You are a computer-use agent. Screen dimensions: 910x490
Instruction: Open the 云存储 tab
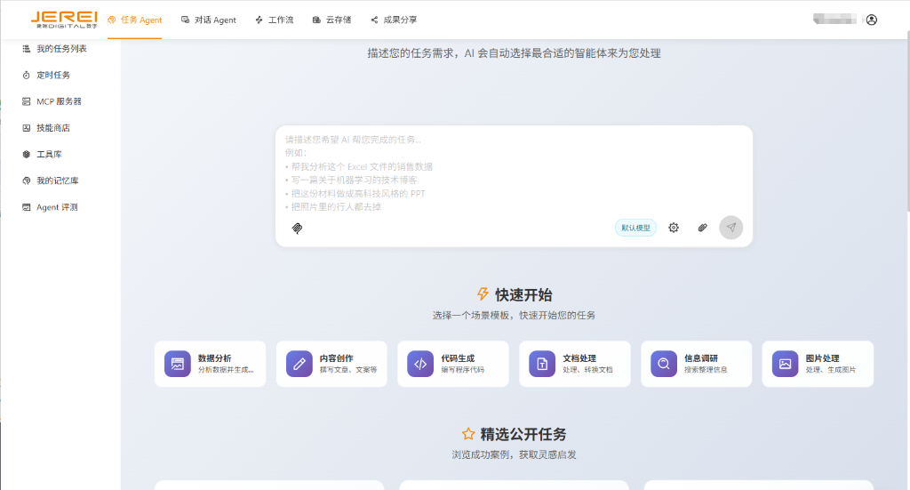(331, 20)
